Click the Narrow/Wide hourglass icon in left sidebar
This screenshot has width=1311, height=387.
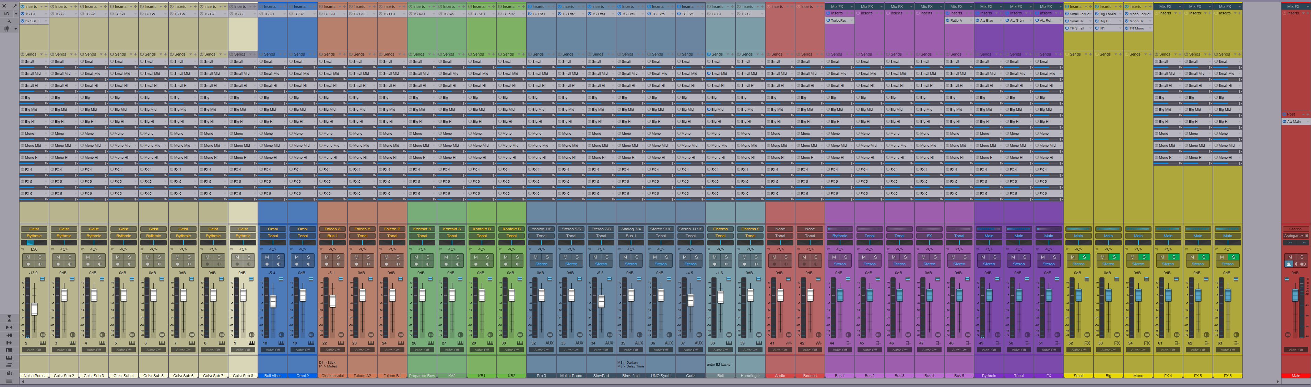click(x=9, y=318)
